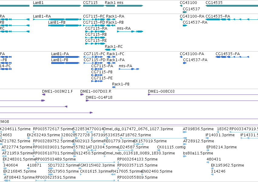Select protein Rack1-PB
This screenshot has height=182, width=258.
pos(114,87)
